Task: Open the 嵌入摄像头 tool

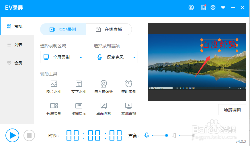Action: click(x=104, y=87)
